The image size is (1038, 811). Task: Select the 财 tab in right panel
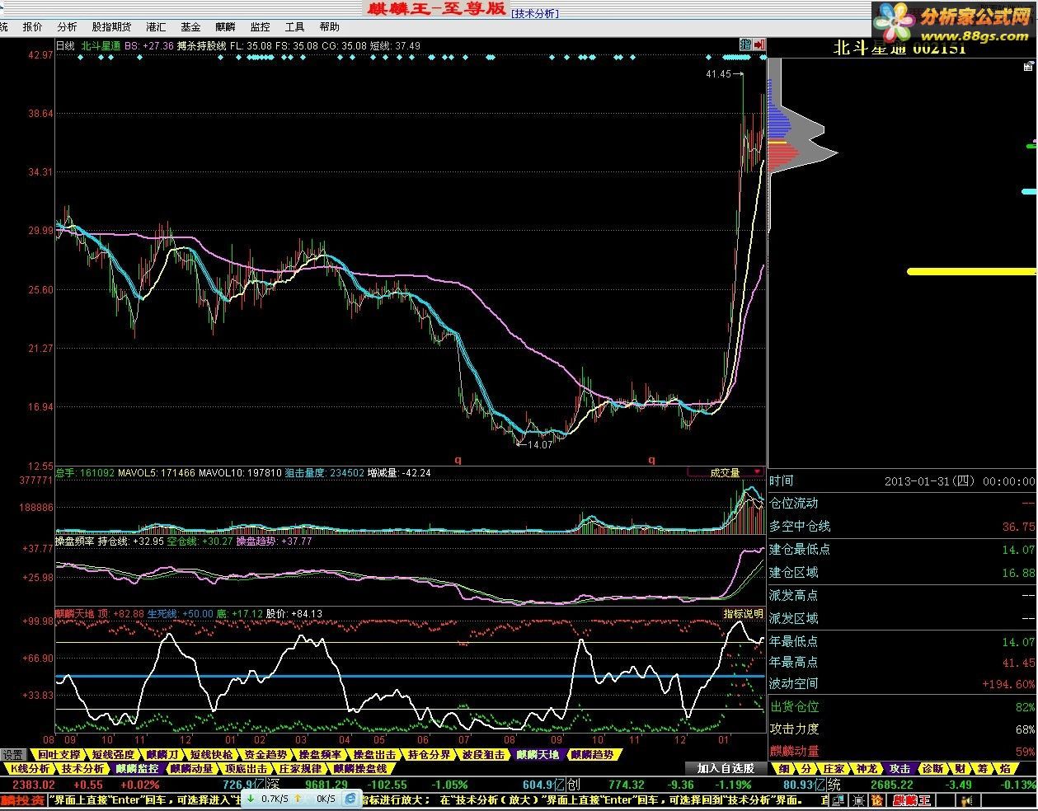(x=961, y=768)
